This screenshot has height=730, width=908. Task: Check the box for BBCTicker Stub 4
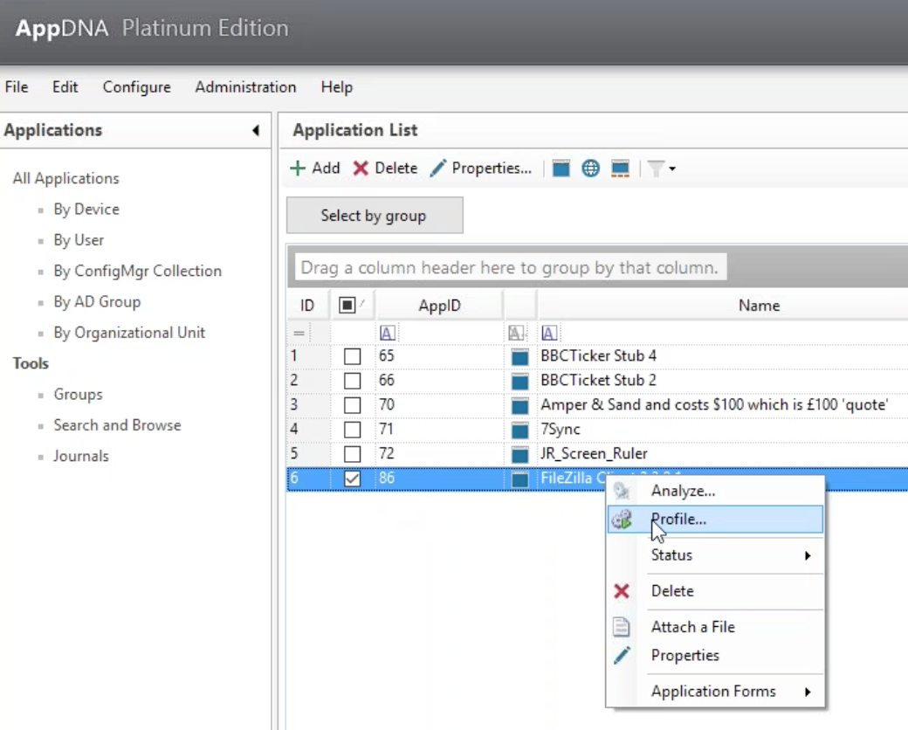[352, 356]
